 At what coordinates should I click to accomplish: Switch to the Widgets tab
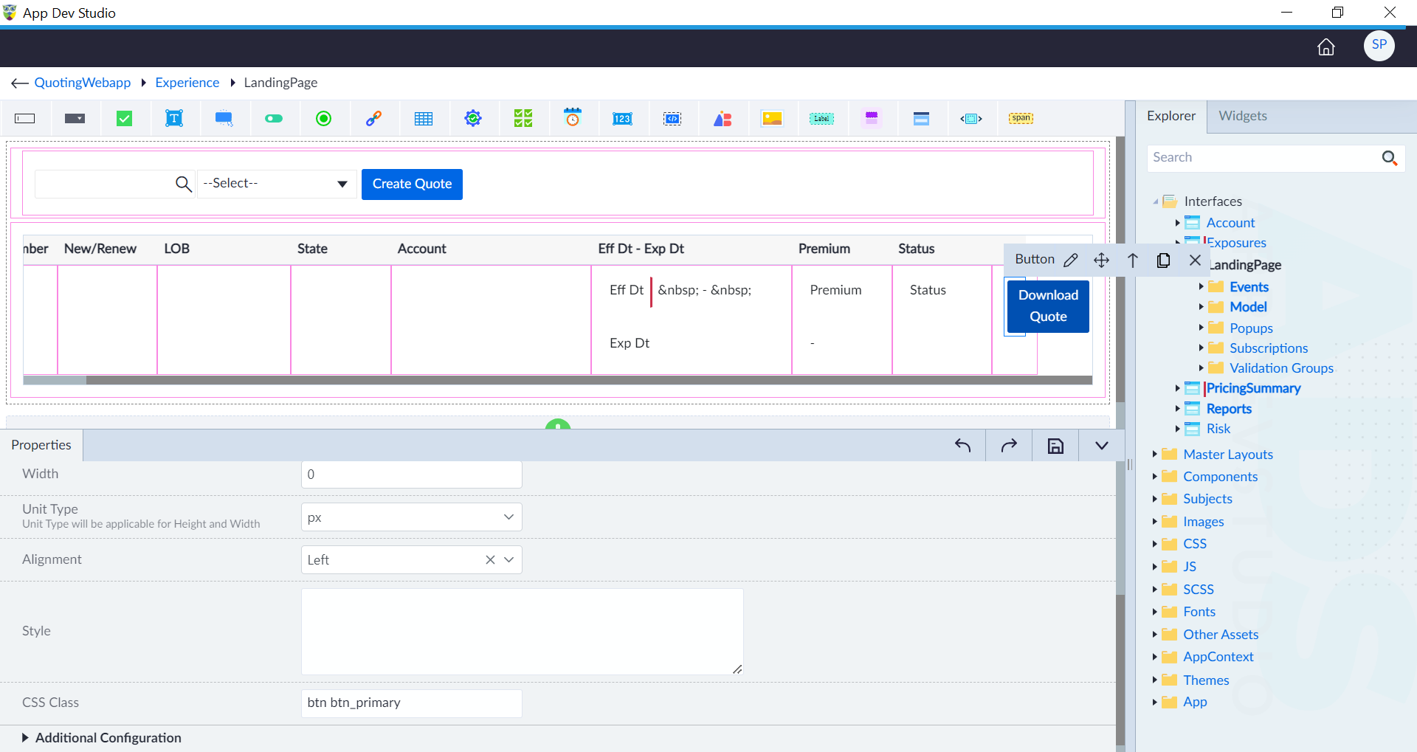coord(1243,116)
